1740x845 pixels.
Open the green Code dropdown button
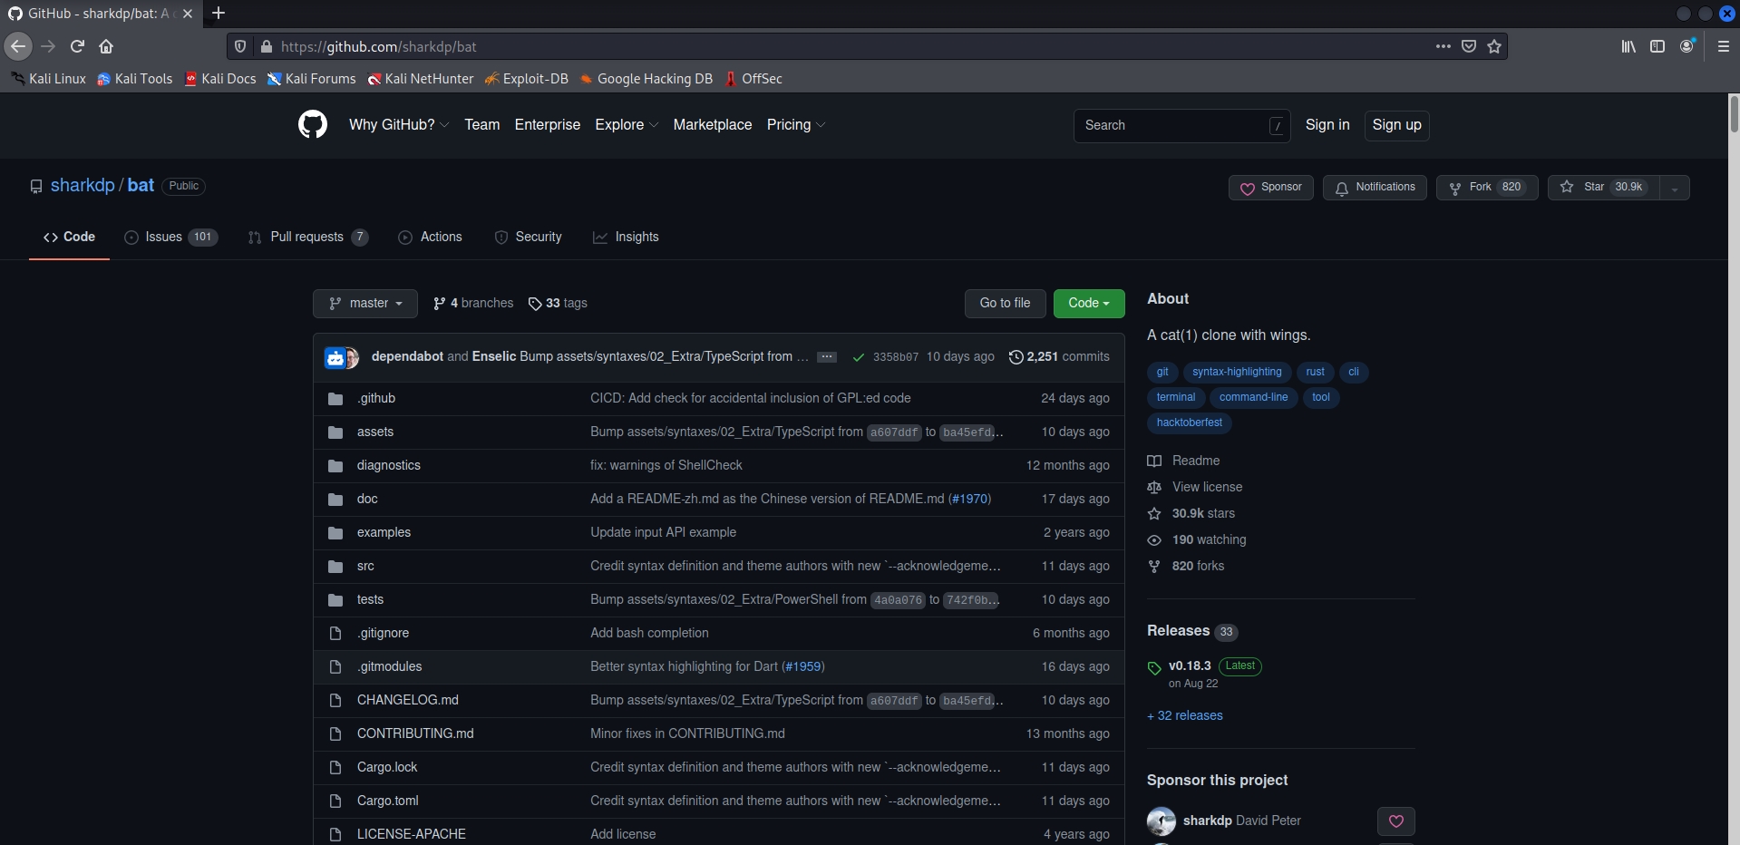(1089, 304)
